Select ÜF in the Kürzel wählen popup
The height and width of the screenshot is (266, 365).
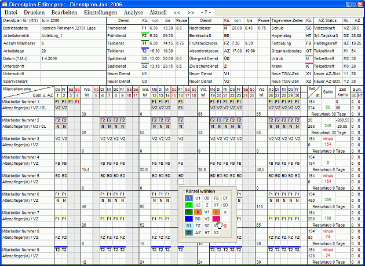pyautogui.click(x=225, y=198)
